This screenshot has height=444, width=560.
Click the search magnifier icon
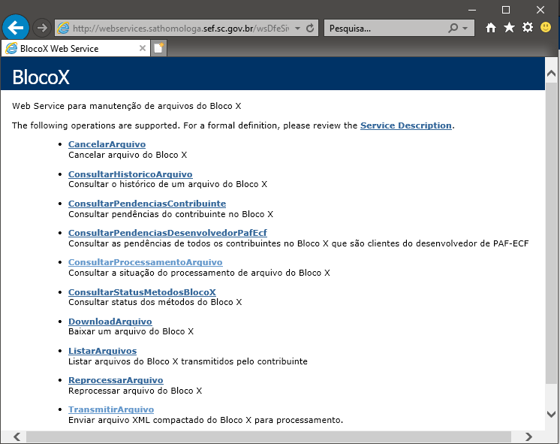(x=453, y=28)
